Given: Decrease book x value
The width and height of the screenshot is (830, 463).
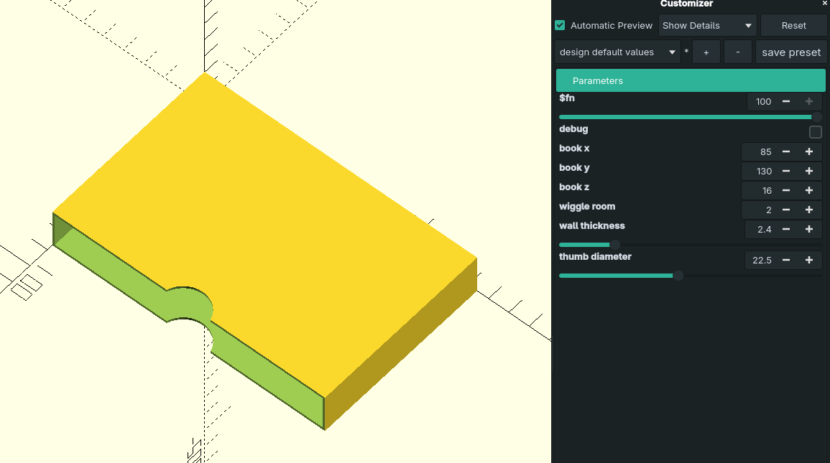Looking at the screenshot, I should click(x=786, y=151).
